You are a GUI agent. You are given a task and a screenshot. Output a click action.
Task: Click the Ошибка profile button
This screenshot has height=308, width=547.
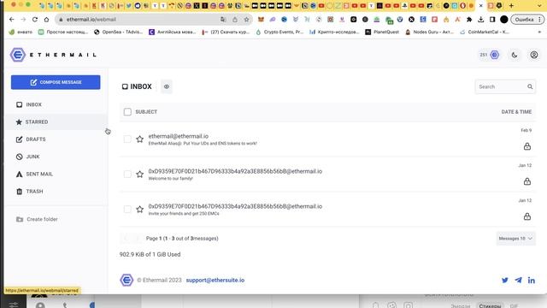pos(527,20)
